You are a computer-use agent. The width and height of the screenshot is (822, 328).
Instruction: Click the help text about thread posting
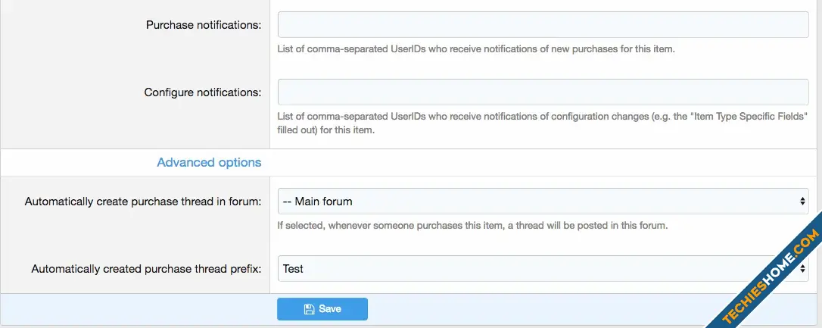tap(472, 226)
